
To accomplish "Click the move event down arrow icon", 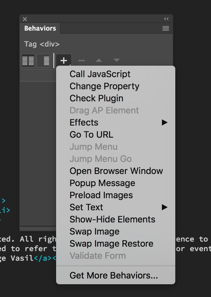I will 116,60.
